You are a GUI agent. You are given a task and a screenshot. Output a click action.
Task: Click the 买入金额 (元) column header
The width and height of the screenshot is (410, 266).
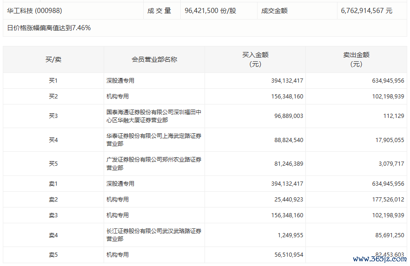(x=255, y=59)
